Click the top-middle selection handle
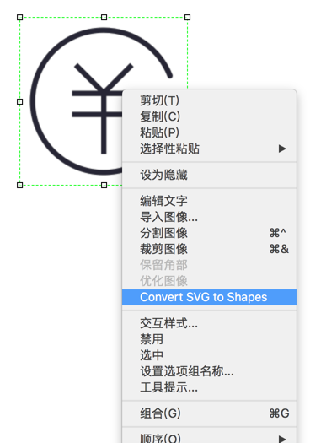Screen dimensions: 310x443 tap(104, 18)
